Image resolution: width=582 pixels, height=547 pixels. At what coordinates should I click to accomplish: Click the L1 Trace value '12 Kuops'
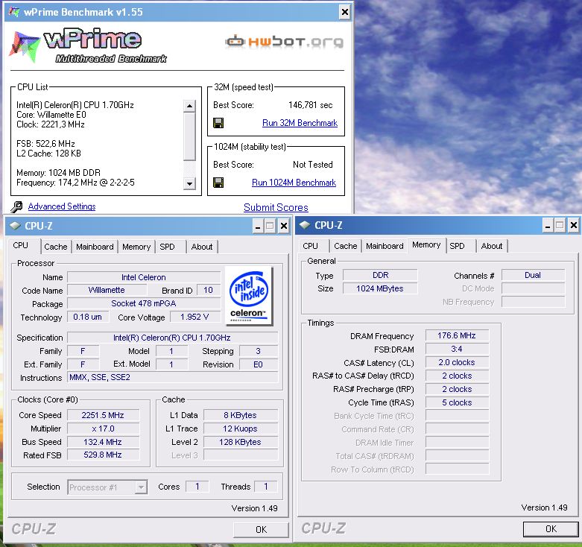(241, 429)
